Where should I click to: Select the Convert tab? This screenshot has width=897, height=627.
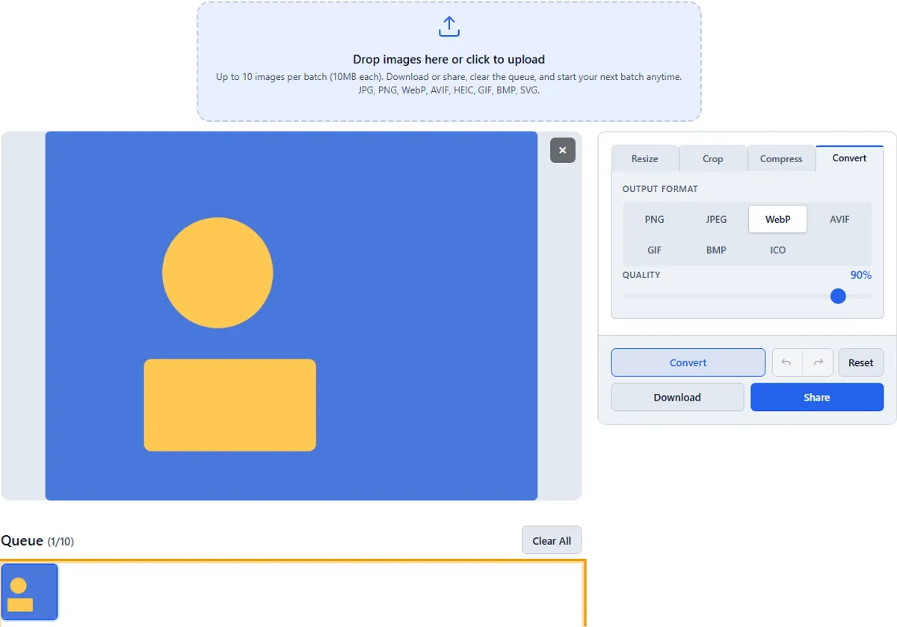[x=850, y=158]
